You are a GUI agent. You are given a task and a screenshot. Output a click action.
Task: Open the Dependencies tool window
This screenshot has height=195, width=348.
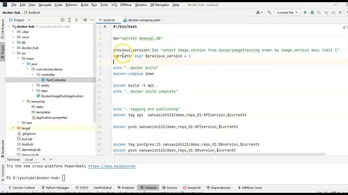(219, 188)
